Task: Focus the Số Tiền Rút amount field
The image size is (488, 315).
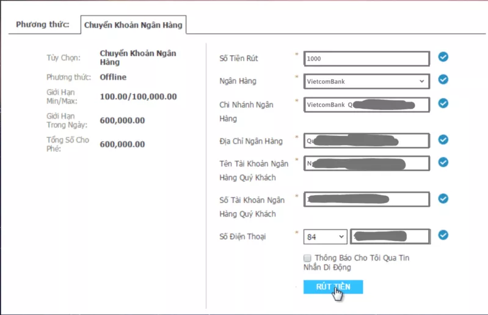Action: point(366,59)
